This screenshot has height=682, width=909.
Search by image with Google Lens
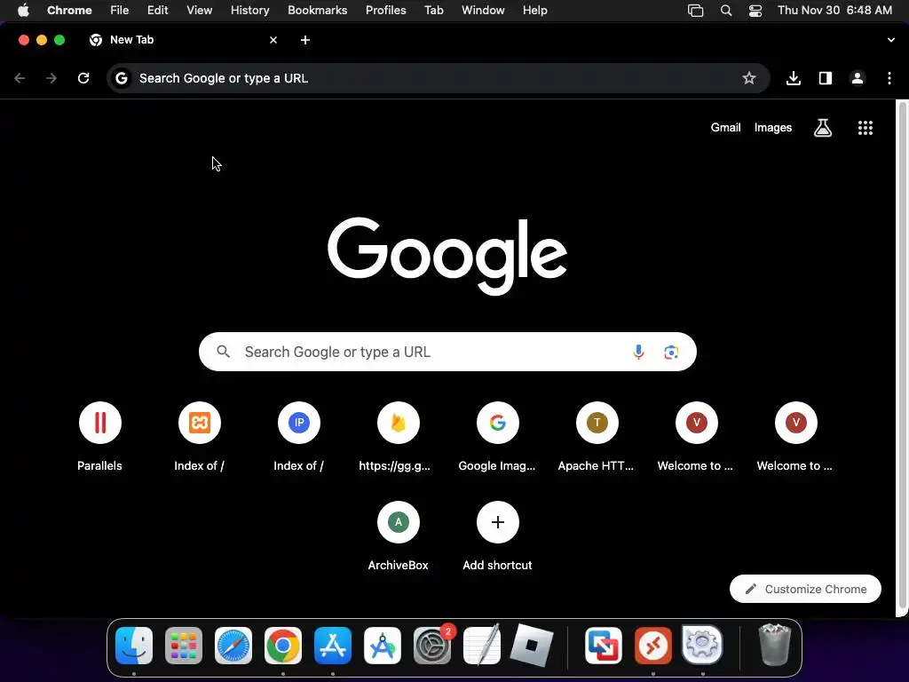tap(671, 352)
